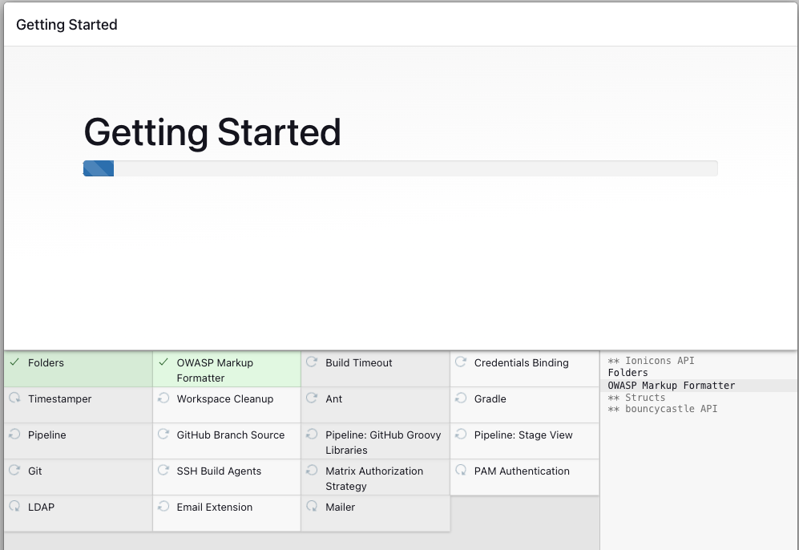Screen dimensions: 799x550
Task: Click the Build Timeout plugin label
Action: 359,363
